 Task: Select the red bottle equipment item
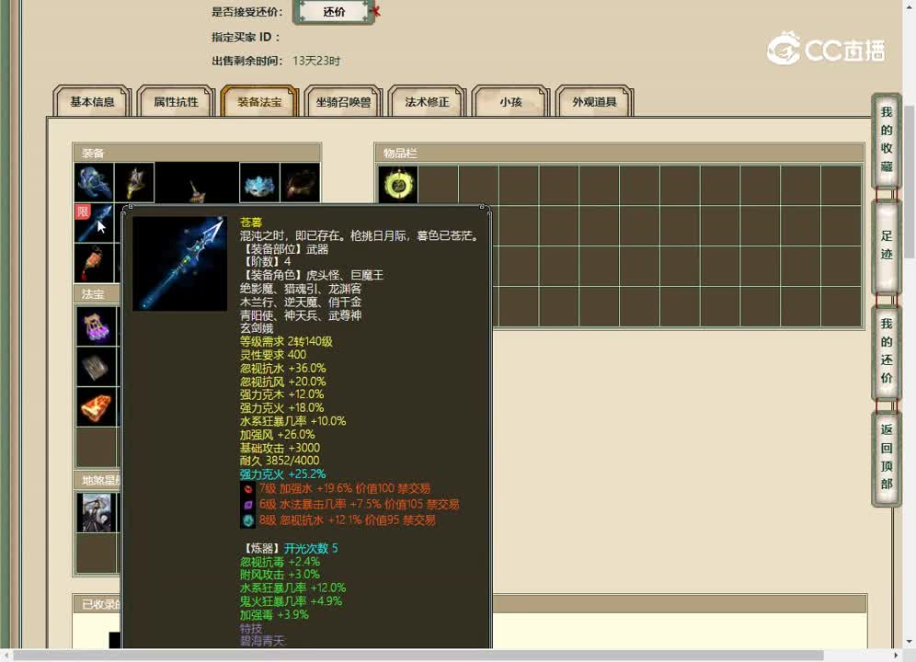click(x=94, y=263)
